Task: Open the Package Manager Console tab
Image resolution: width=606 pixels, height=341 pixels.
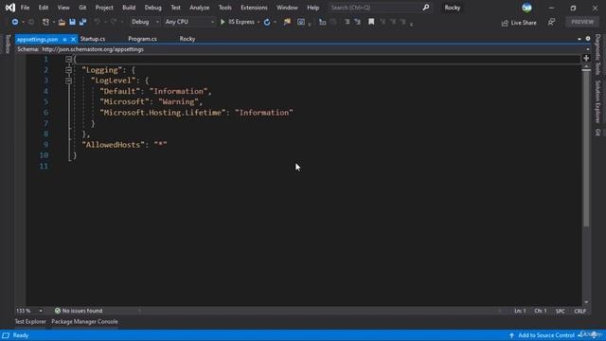Action: tap(84, 322)
